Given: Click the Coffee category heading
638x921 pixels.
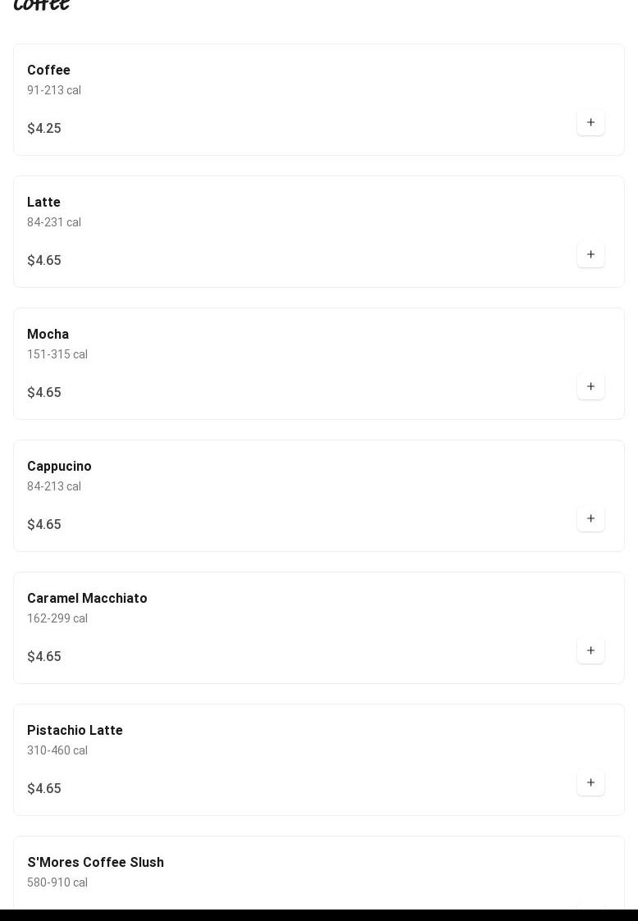Looking at the screenshot, I should click(42, 5).
